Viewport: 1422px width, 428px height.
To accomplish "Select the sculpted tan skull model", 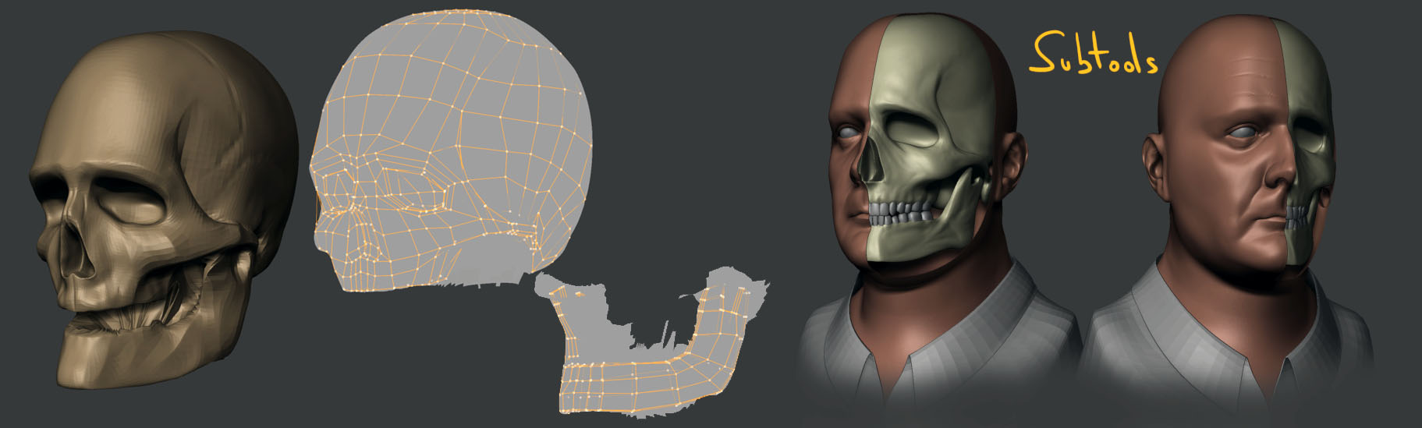I will point(164,209).
